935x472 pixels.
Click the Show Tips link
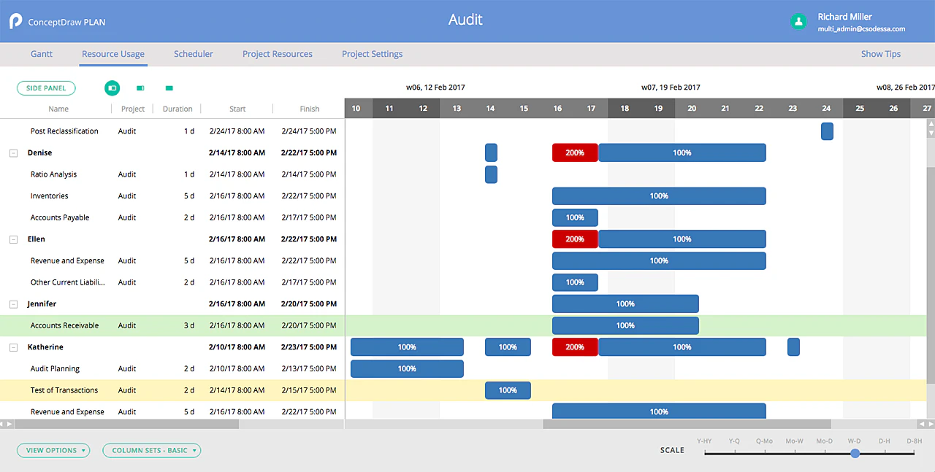[880, 54]
